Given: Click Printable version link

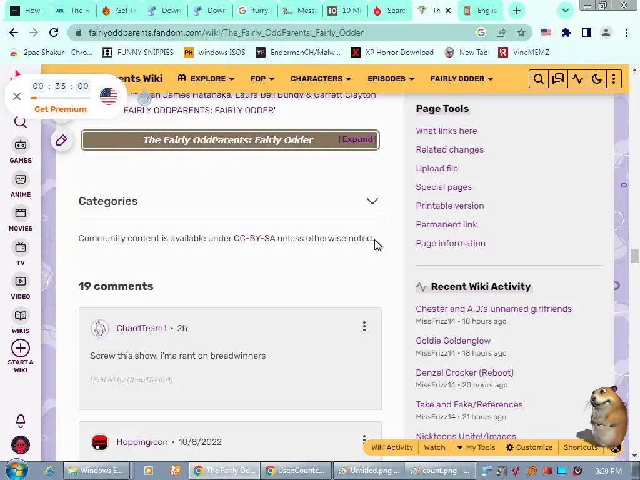Looking at the screenshot, I should pos(450,206).
